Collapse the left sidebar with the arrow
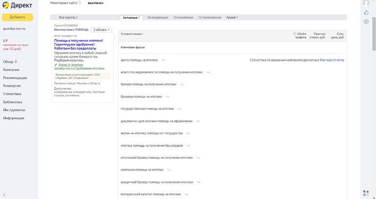This screenshot has height=199, width=376. pyautogui.click(x=4, y=195)
